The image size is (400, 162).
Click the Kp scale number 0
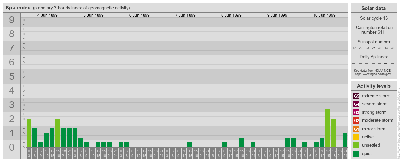[12, 147]
